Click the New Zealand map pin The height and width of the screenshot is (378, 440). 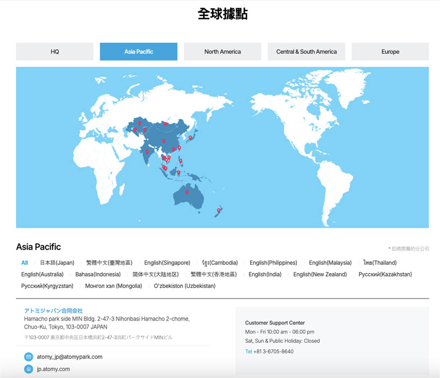tap(218, 210)
